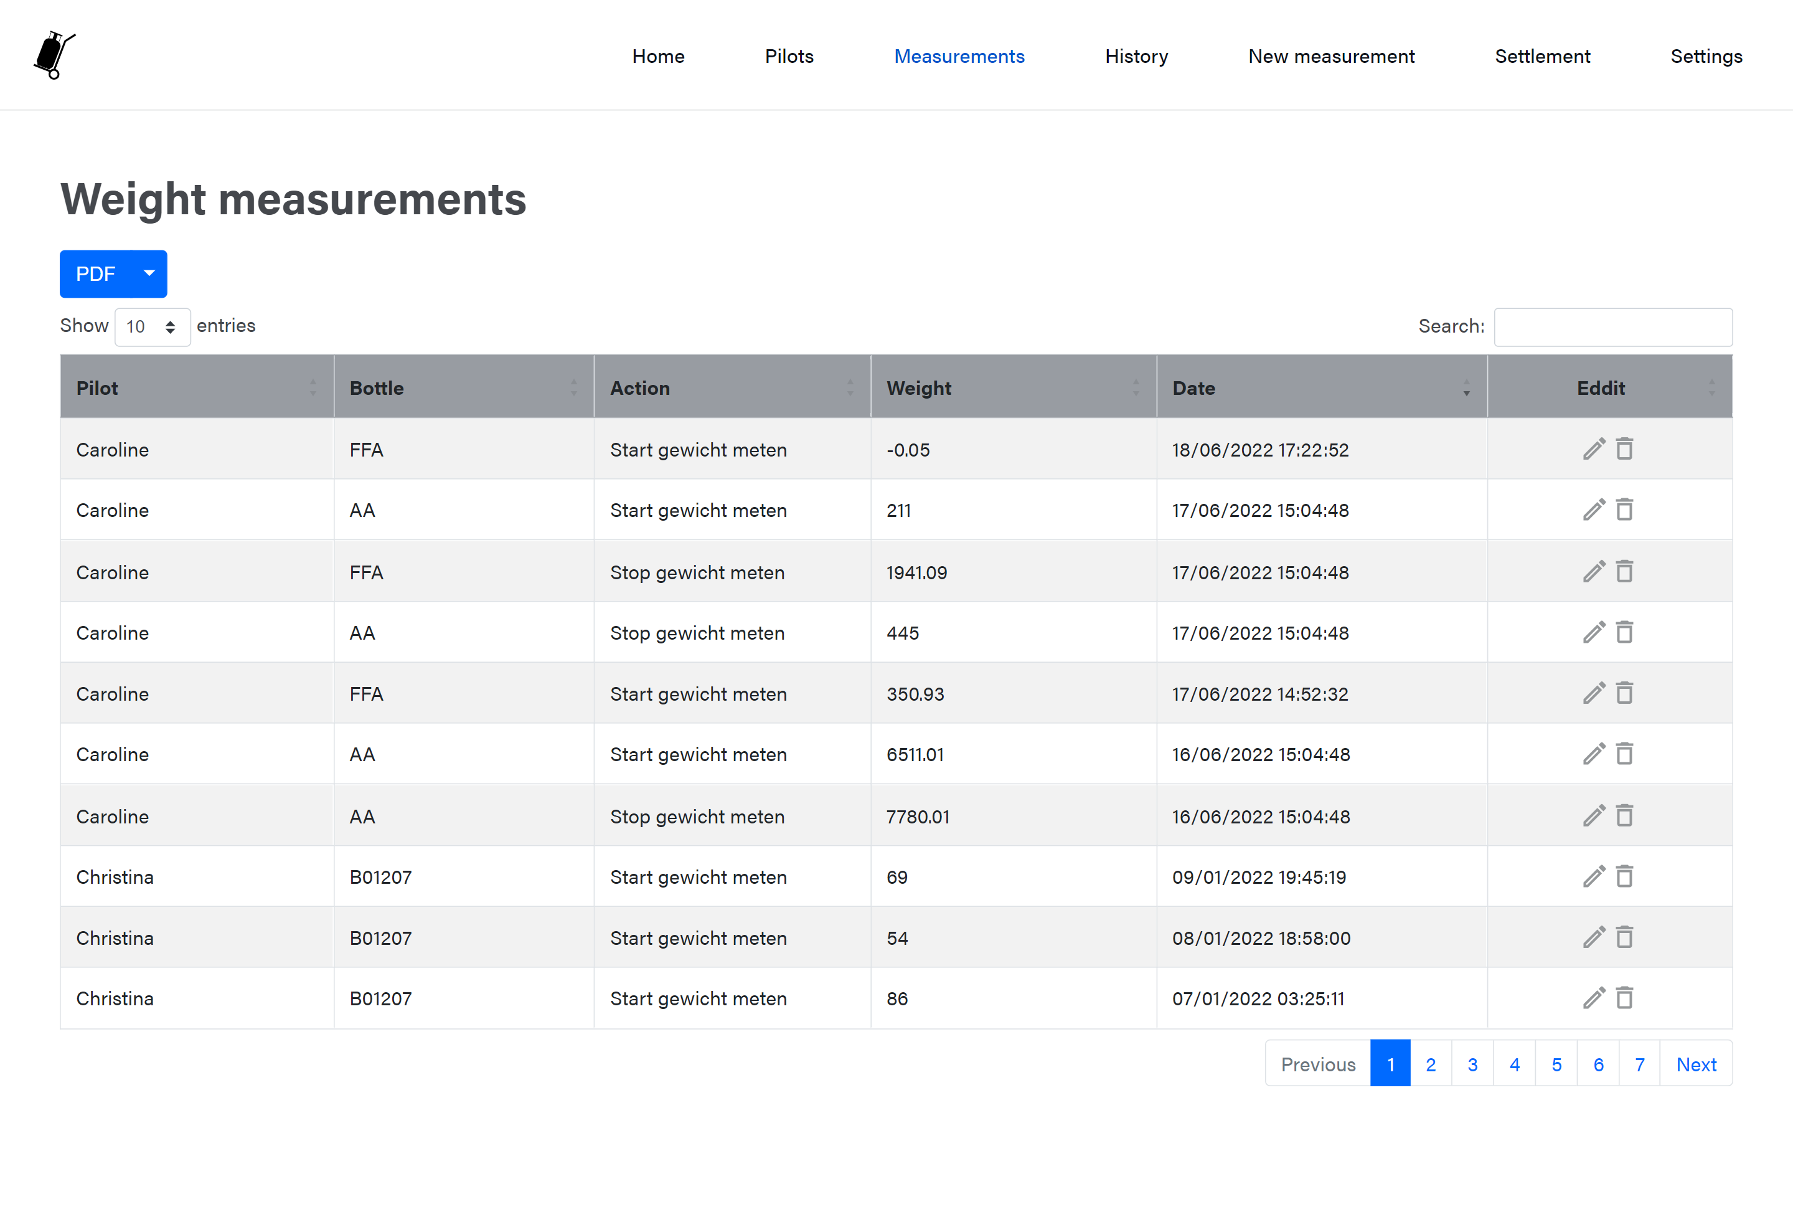1793x1232 pixels.
Task: Edit the measurement with weight 350.93
Action: coord(1594,693)
